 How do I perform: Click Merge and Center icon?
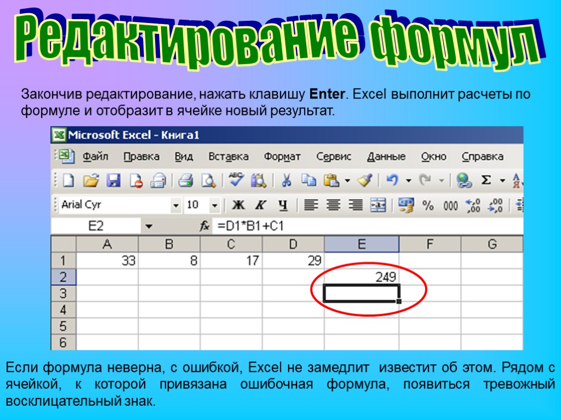378,206
